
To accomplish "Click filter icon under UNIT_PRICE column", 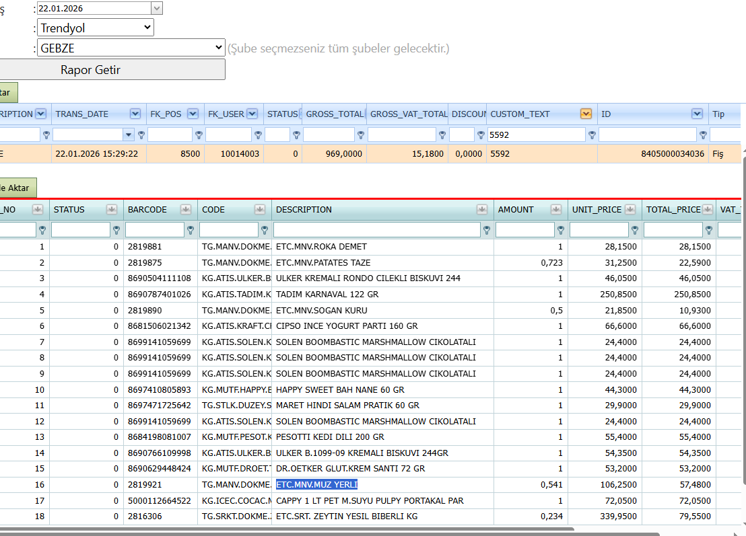I will coord(635,230).
